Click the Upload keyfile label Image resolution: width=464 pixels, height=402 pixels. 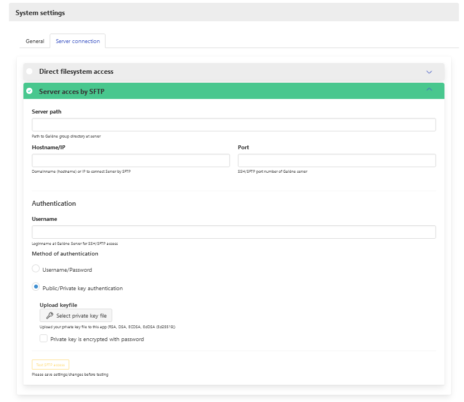click(58, 305)
